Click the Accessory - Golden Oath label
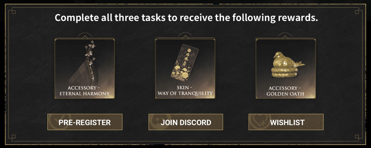This screenshot has height=148, width=371. (x=286, y=91)
